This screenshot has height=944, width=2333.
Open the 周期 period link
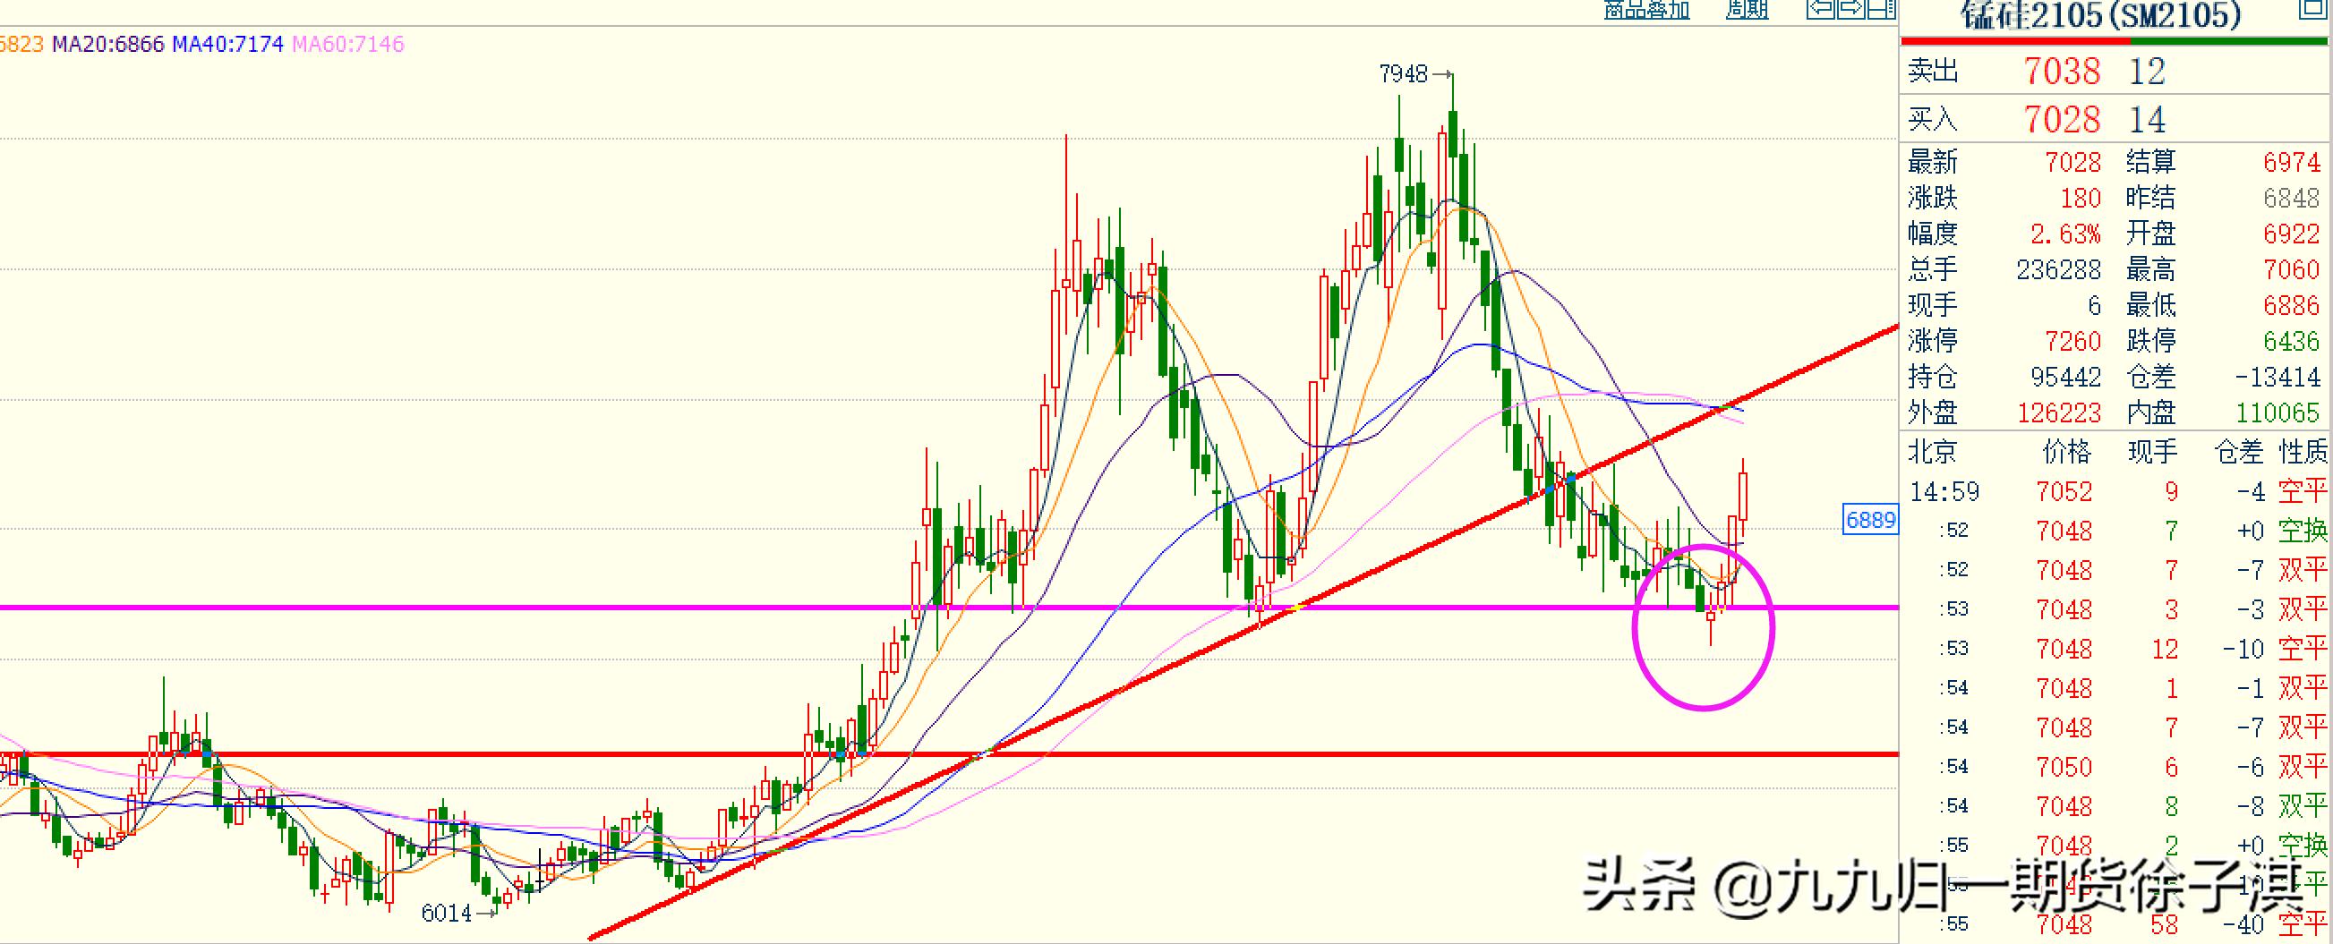(x=1747, y=9)
